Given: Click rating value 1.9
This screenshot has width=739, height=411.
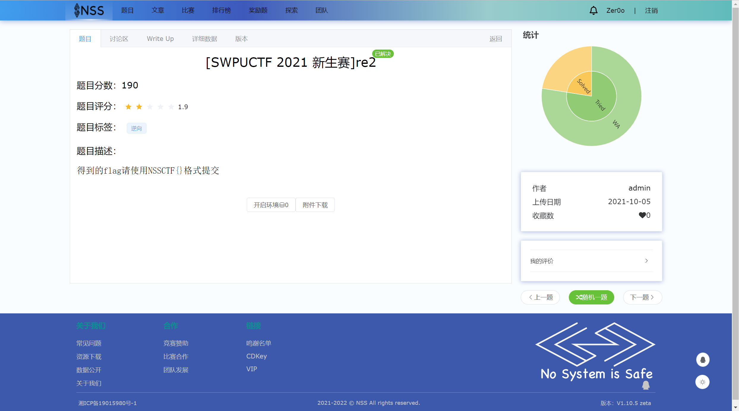Looking at the screenshot, I should coord(183,107).
